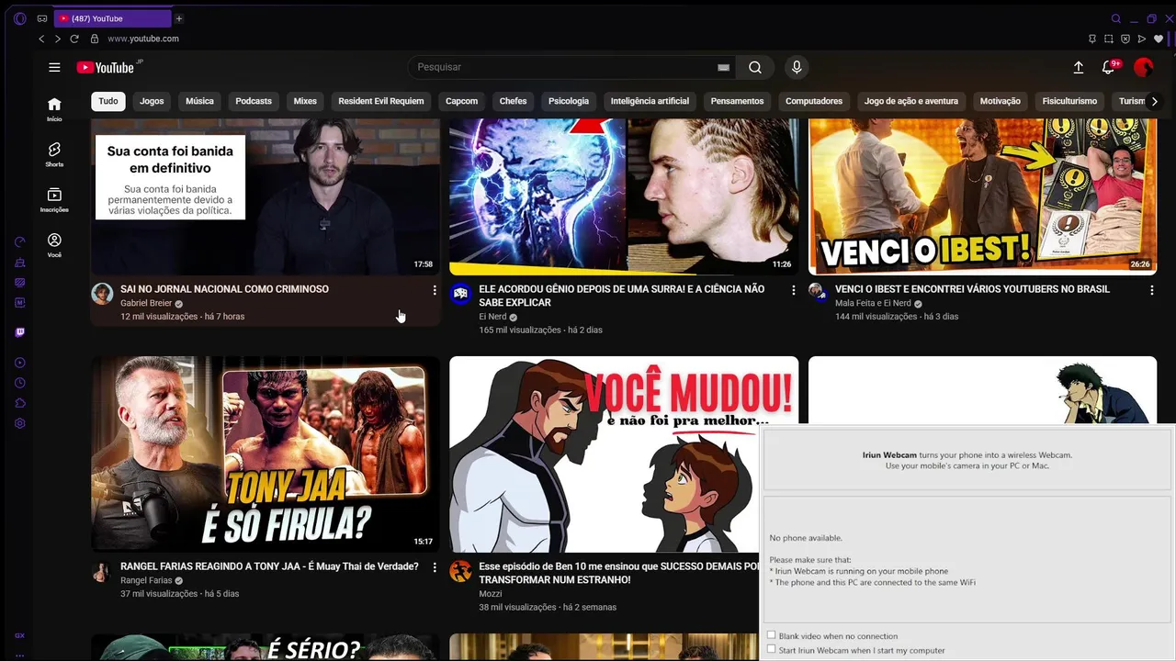The width and height of the screenshot is (1176, 661).
Task: Open options for ELE ACORDOU GÊNIO video
Action: pos(794,290)
